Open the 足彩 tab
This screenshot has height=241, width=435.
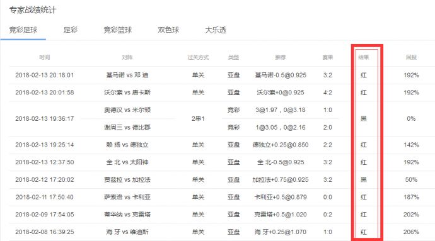coord(70,30)
